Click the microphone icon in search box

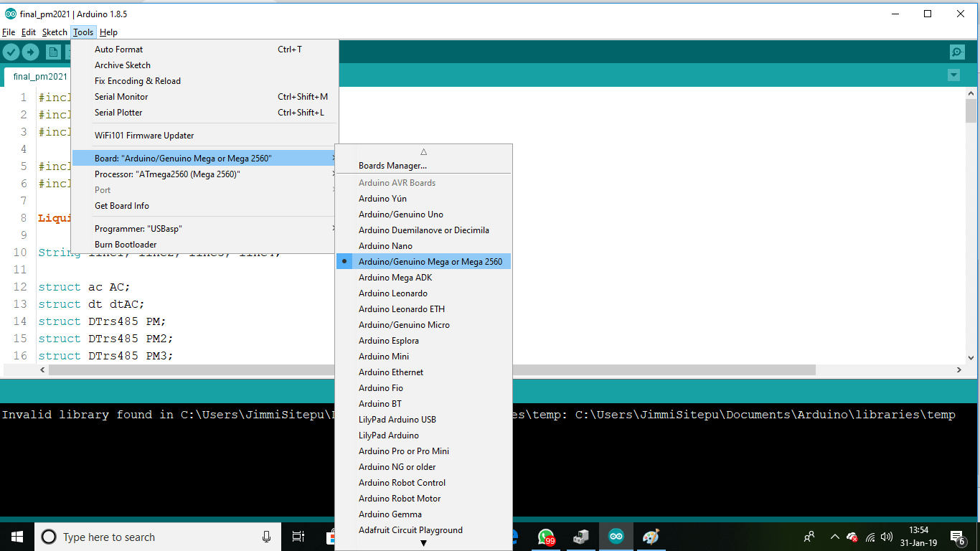click(267, 537)
